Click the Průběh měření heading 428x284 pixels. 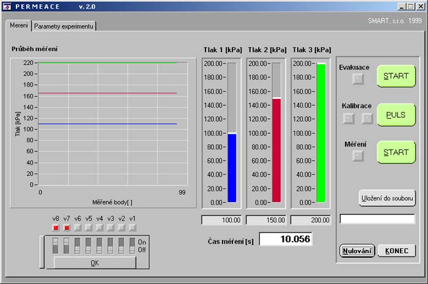tap(34, 49)
